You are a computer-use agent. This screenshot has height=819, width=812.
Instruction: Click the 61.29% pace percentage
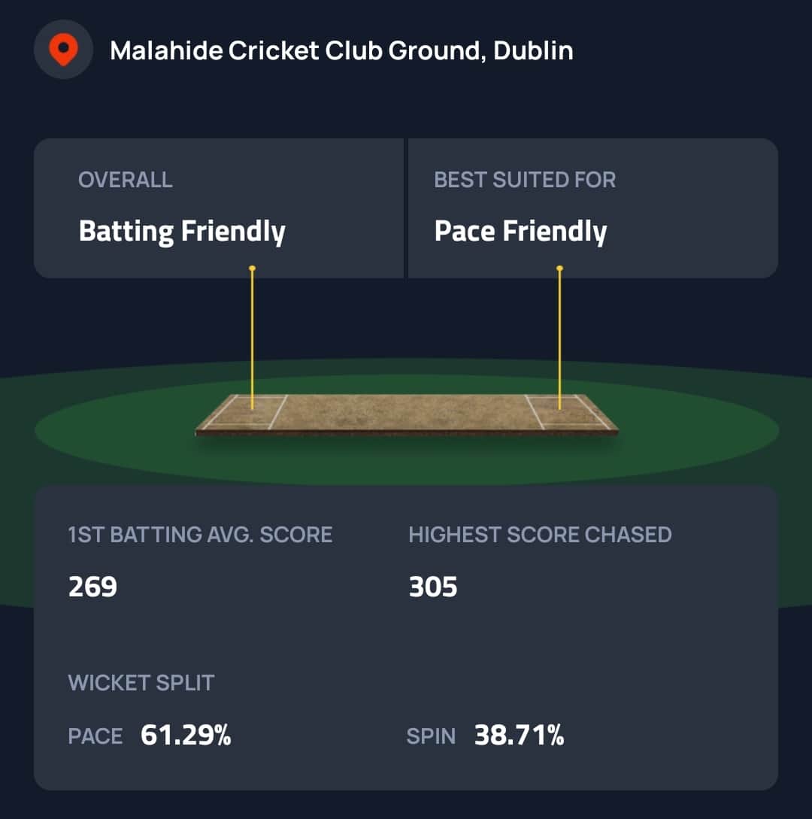tap(186, 736)
